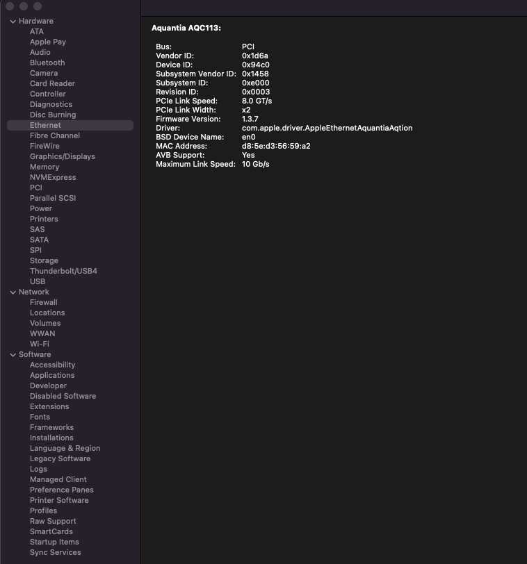527x564 pixels.
Task: Select SAS in the sidebar
Action: [x=37, y=230]
